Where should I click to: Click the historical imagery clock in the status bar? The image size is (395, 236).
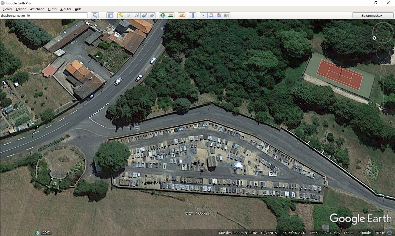click(x=38, y=233)
